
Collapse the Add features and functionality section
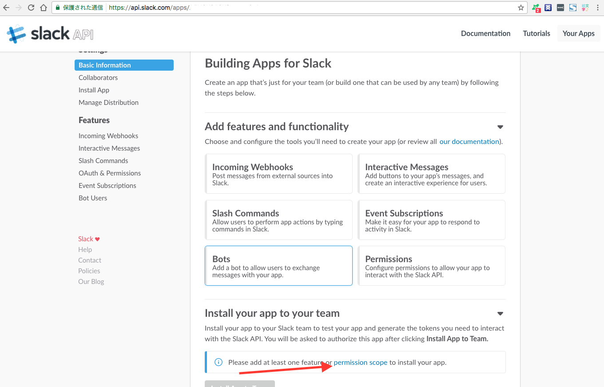coord(500,127)
